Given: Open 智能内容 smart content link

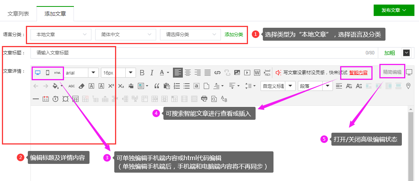Looking at the screenshot, I should click(358, 73).
